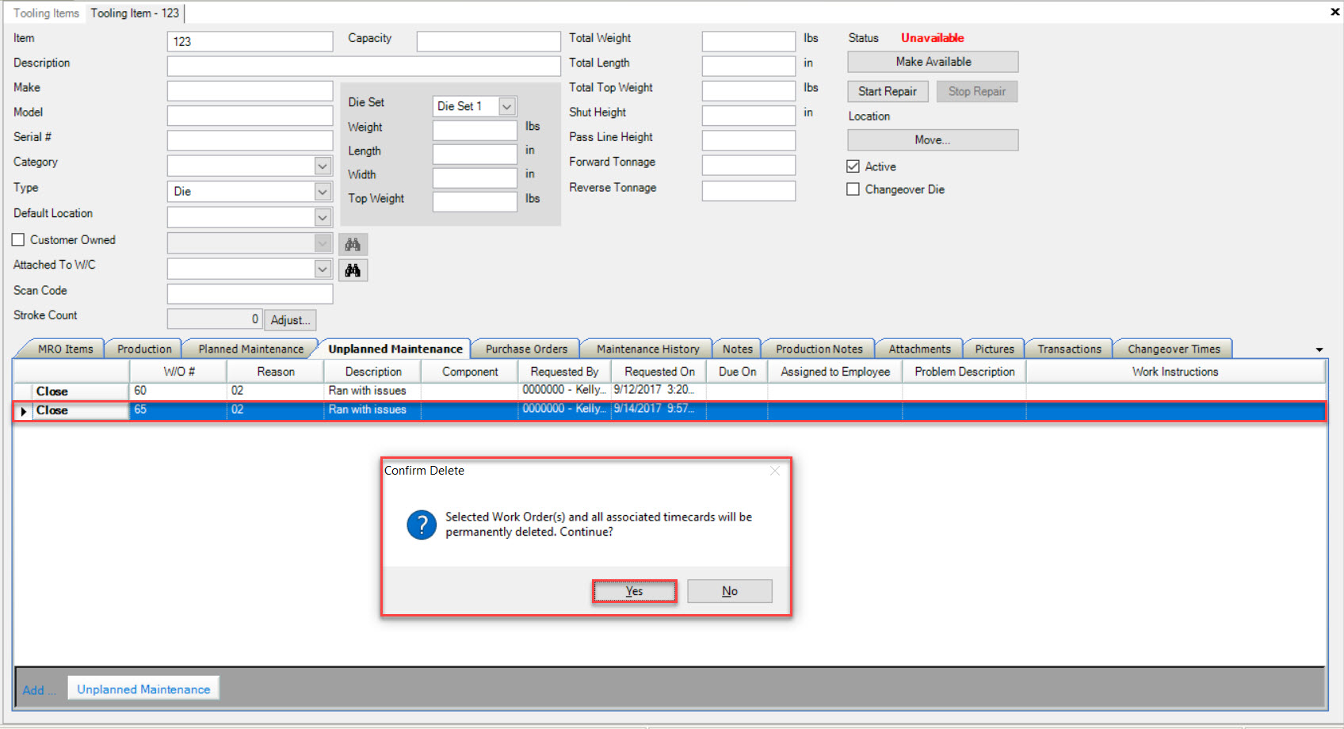Click the Serial # input field

tap(250, 141)
